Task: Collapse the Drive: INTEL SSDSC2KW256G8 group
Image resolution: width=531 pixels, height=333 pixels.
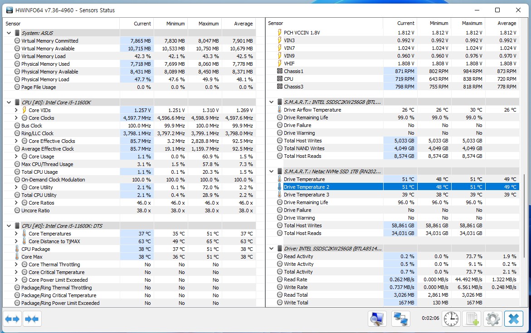Action: [x=271, y=249]
